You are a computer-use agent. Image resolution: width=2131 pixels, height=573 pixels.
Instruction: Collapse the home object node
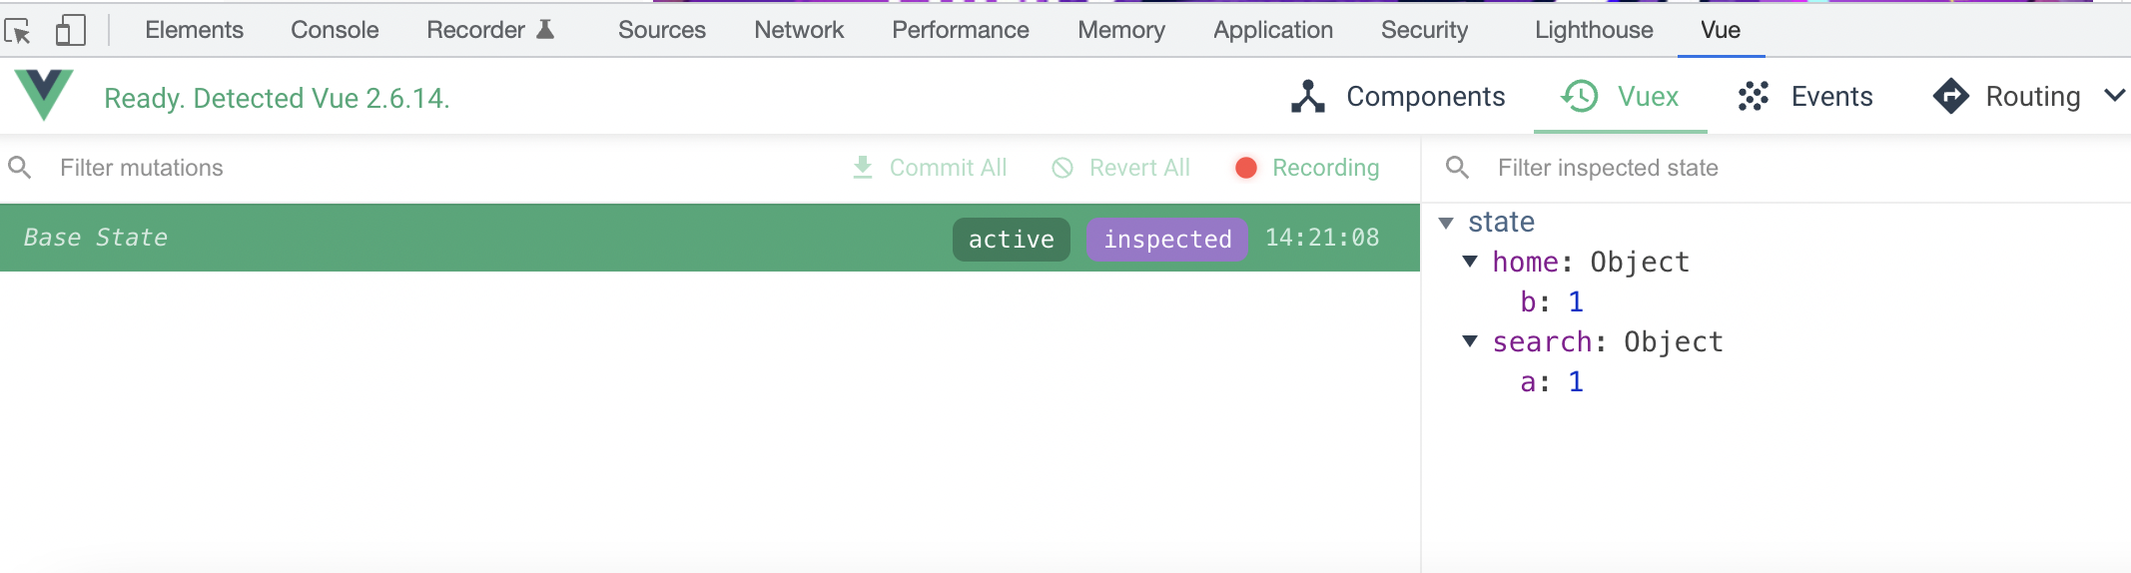click(1470, 262)
